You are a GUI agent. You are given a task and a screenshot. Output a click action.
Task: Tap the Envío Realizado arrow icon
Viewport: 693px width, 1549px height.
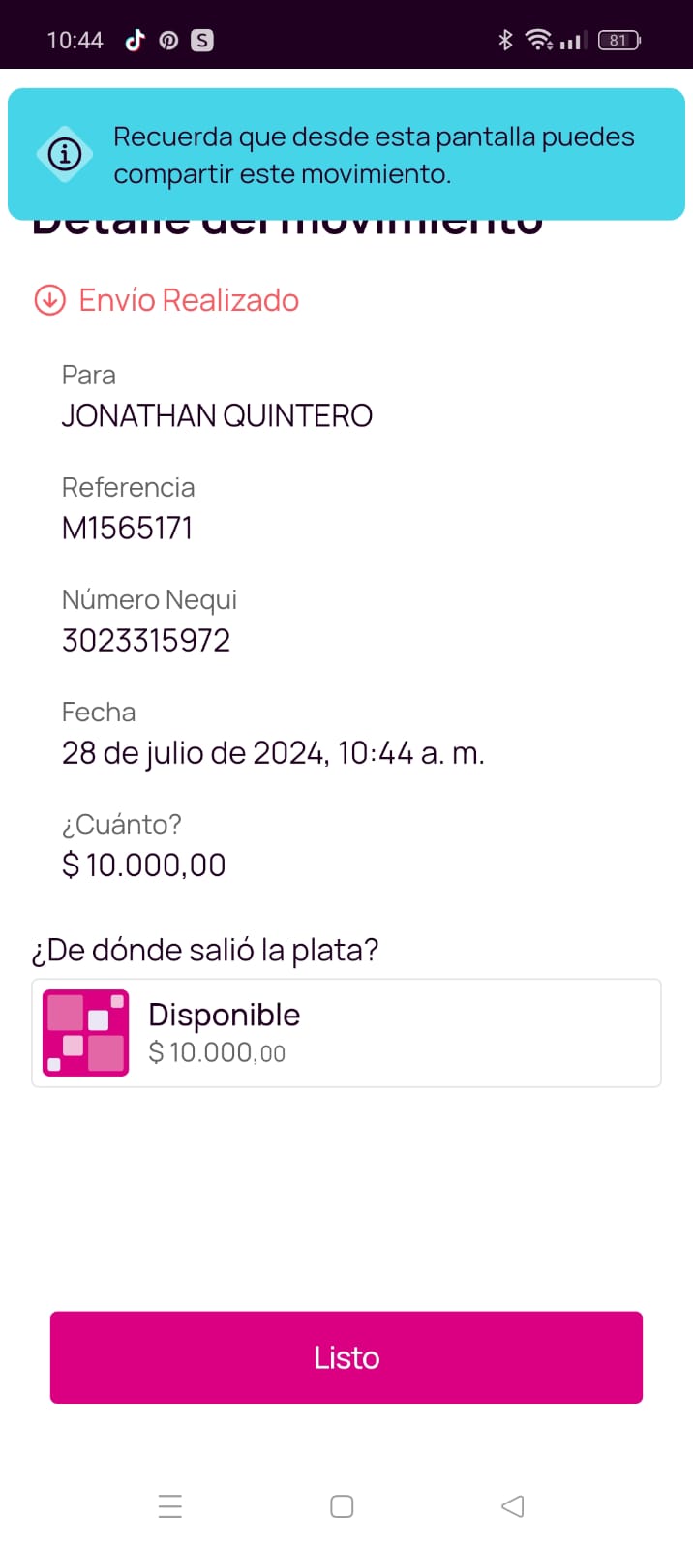pos(50,300)
